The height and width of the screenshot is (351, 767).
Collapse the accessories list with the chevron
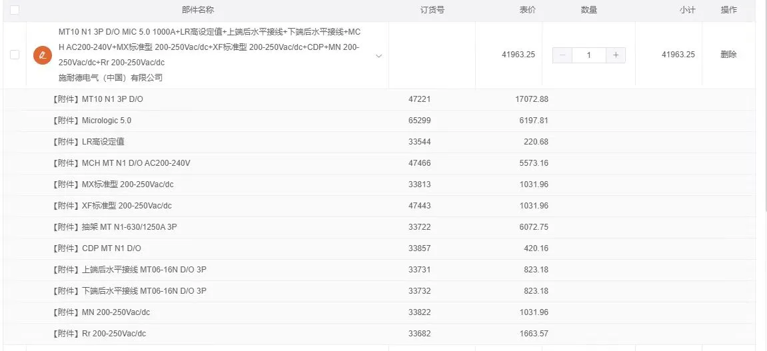[x=379, y=56]
